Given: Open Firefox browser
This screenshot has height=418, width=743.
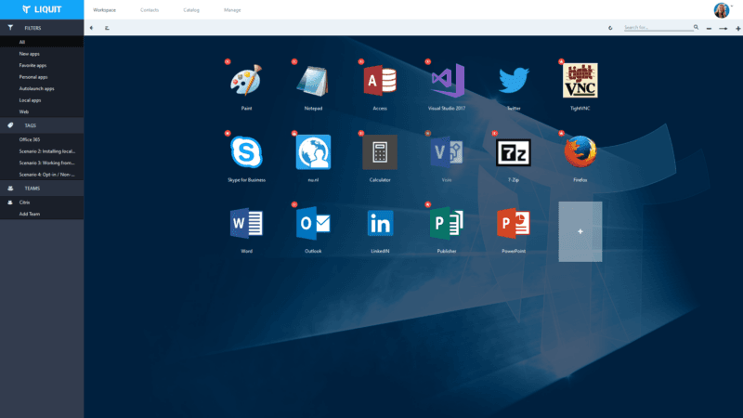Looking at the screenshot, I should [580, 152].
